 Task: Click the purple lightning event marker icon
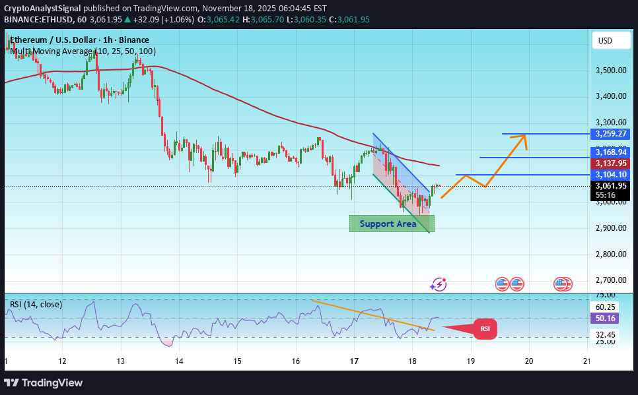coord(437,284)
